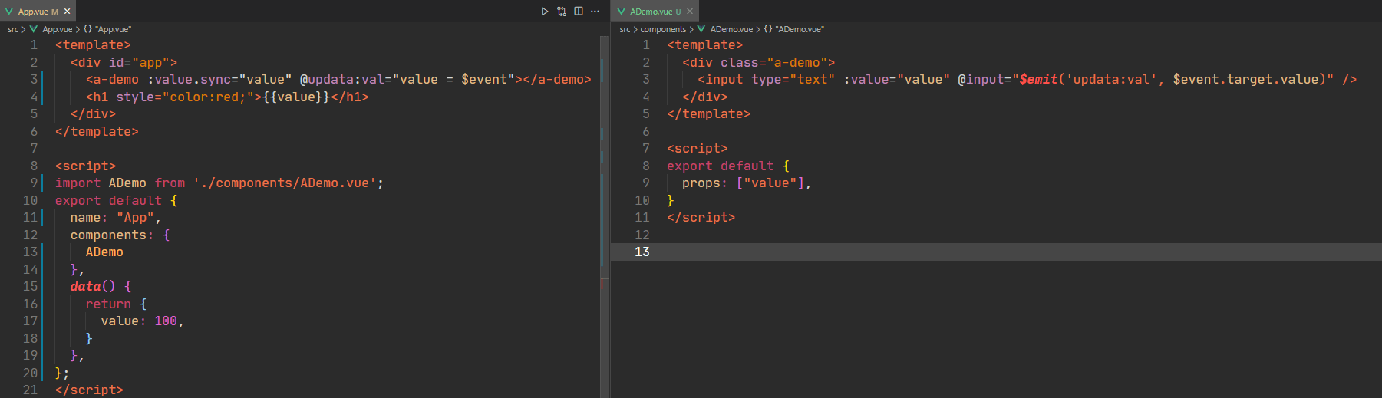Image resolution: width=1382 pixels, height=398 pixels.
Task: Click 'return {' line in App.vue
Action: (x=116, y=304)
